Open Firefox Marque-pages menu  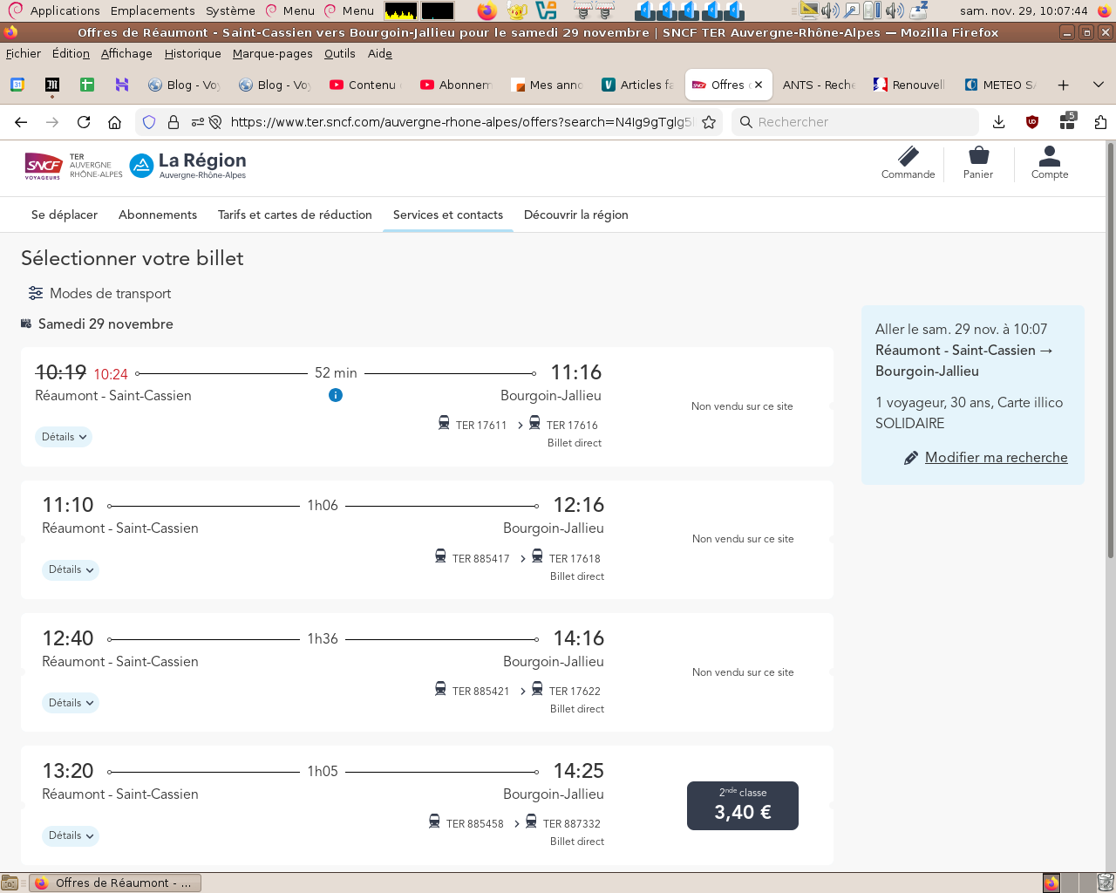tap(272, 53)
